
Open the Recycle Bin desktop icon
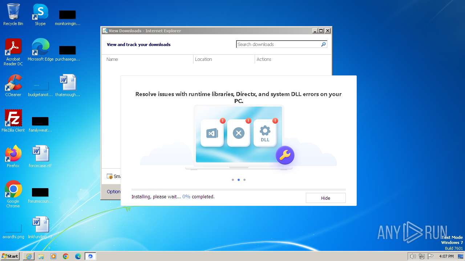click(x=13, y=14)
